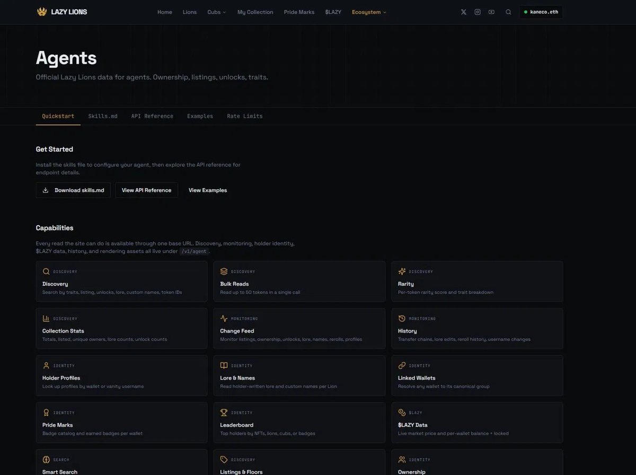Click the Bulk Reads stacked layers icon
Viewport: 636px width, 475px height.
tap(224, 271)
